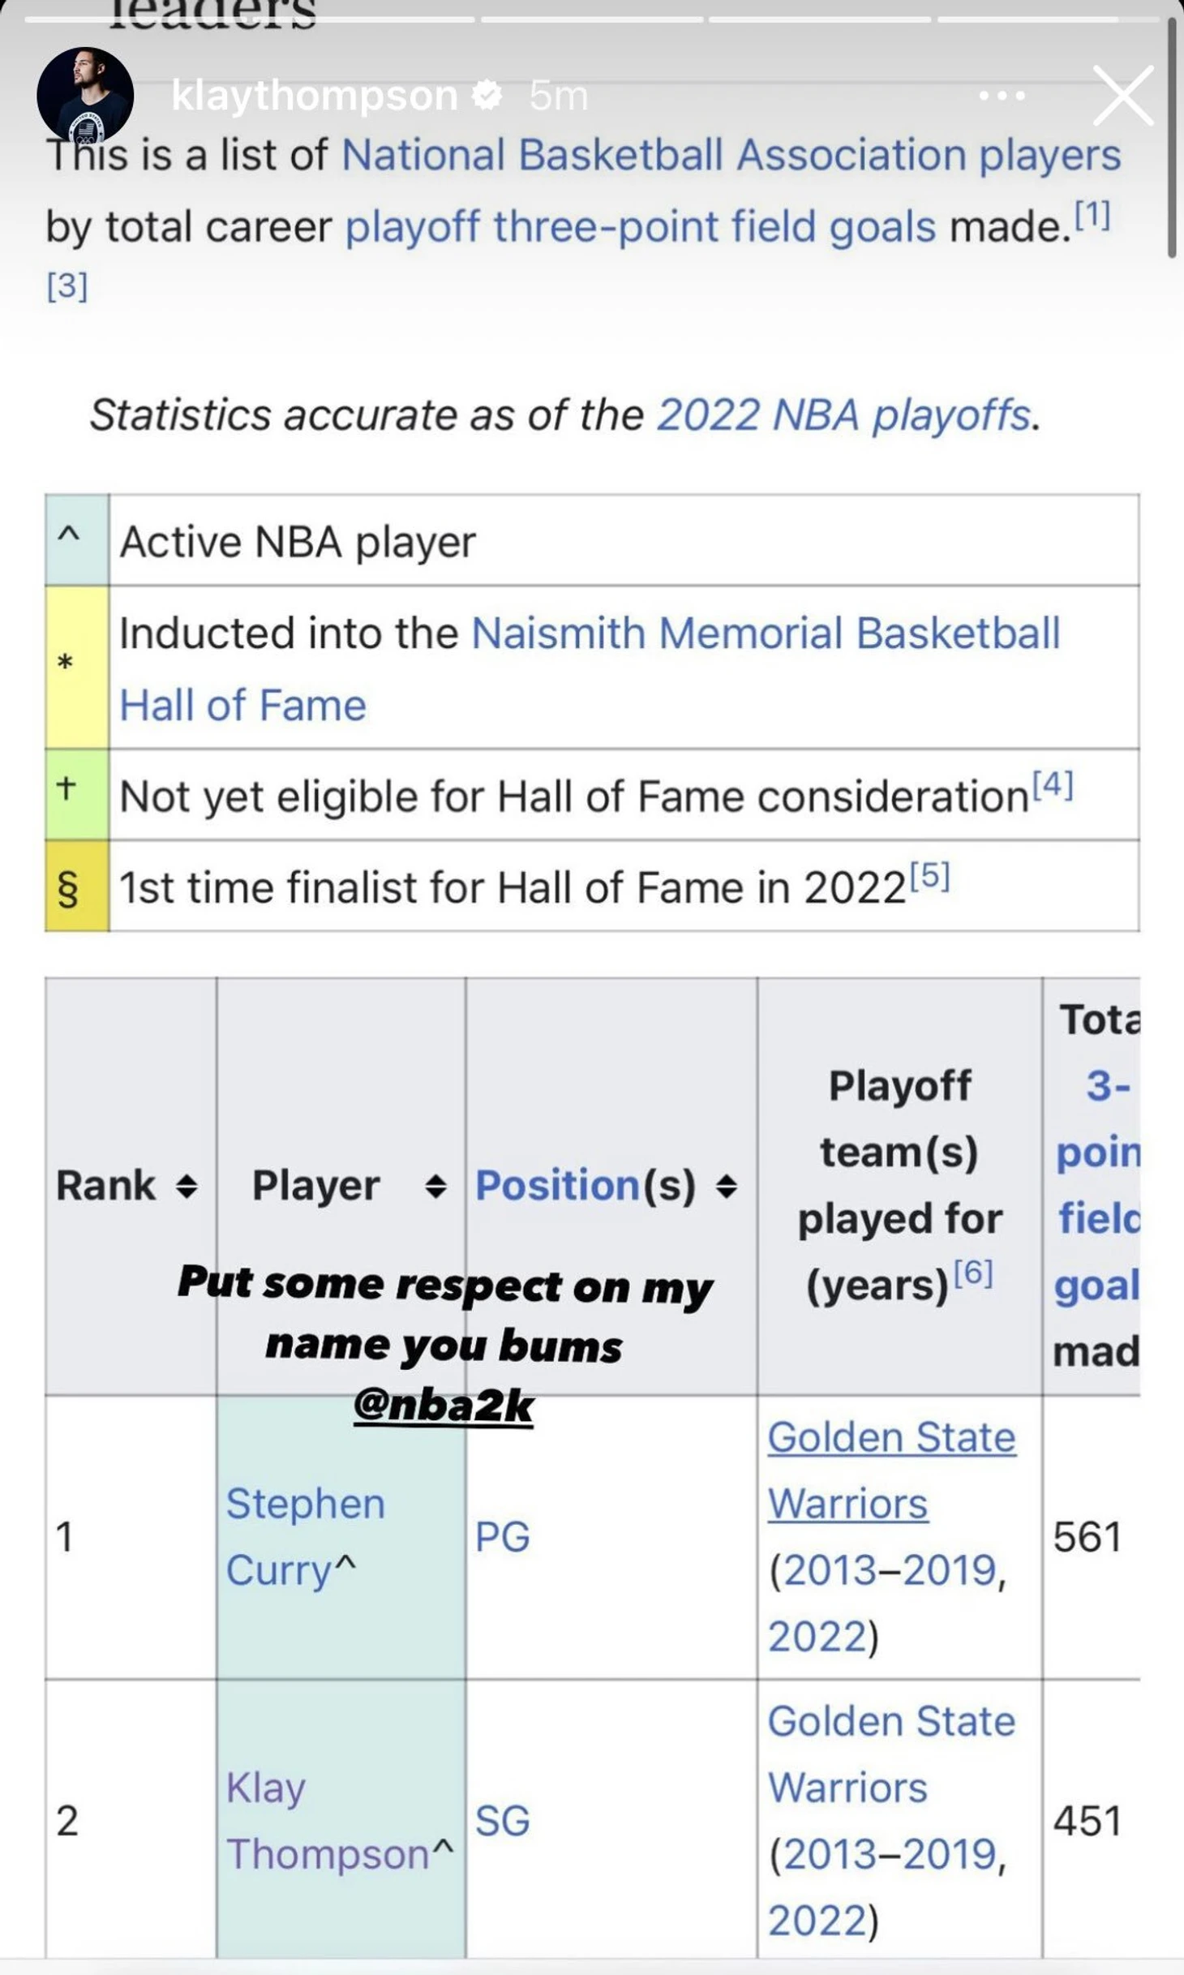Open the Stephen Curry player link
Viewport: 1184px width, 1975px height.
[x=306, y=1536]
